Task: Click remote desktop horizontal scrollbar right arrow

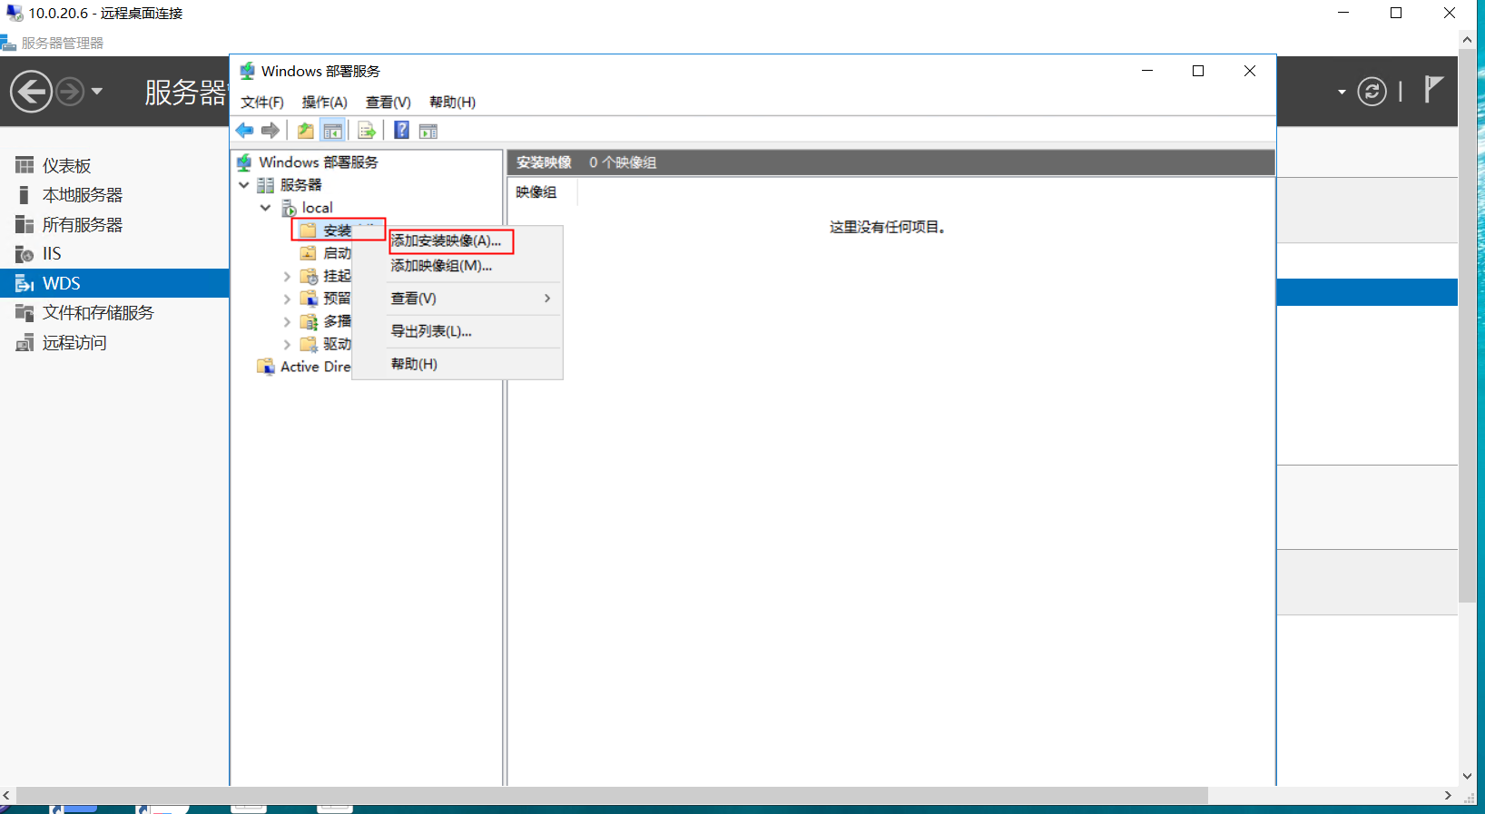Action: 1448,795
